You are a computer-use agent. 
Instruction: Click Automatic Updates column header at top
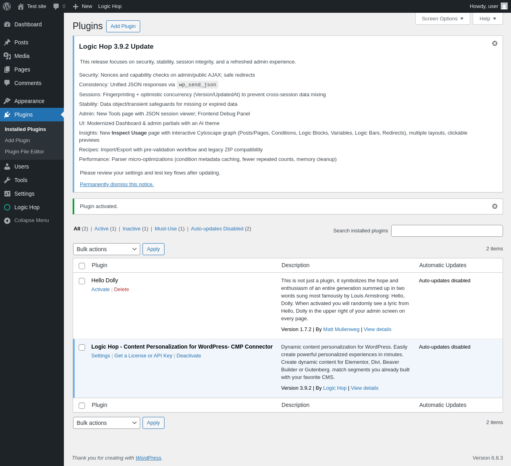(x=443, y=266)
